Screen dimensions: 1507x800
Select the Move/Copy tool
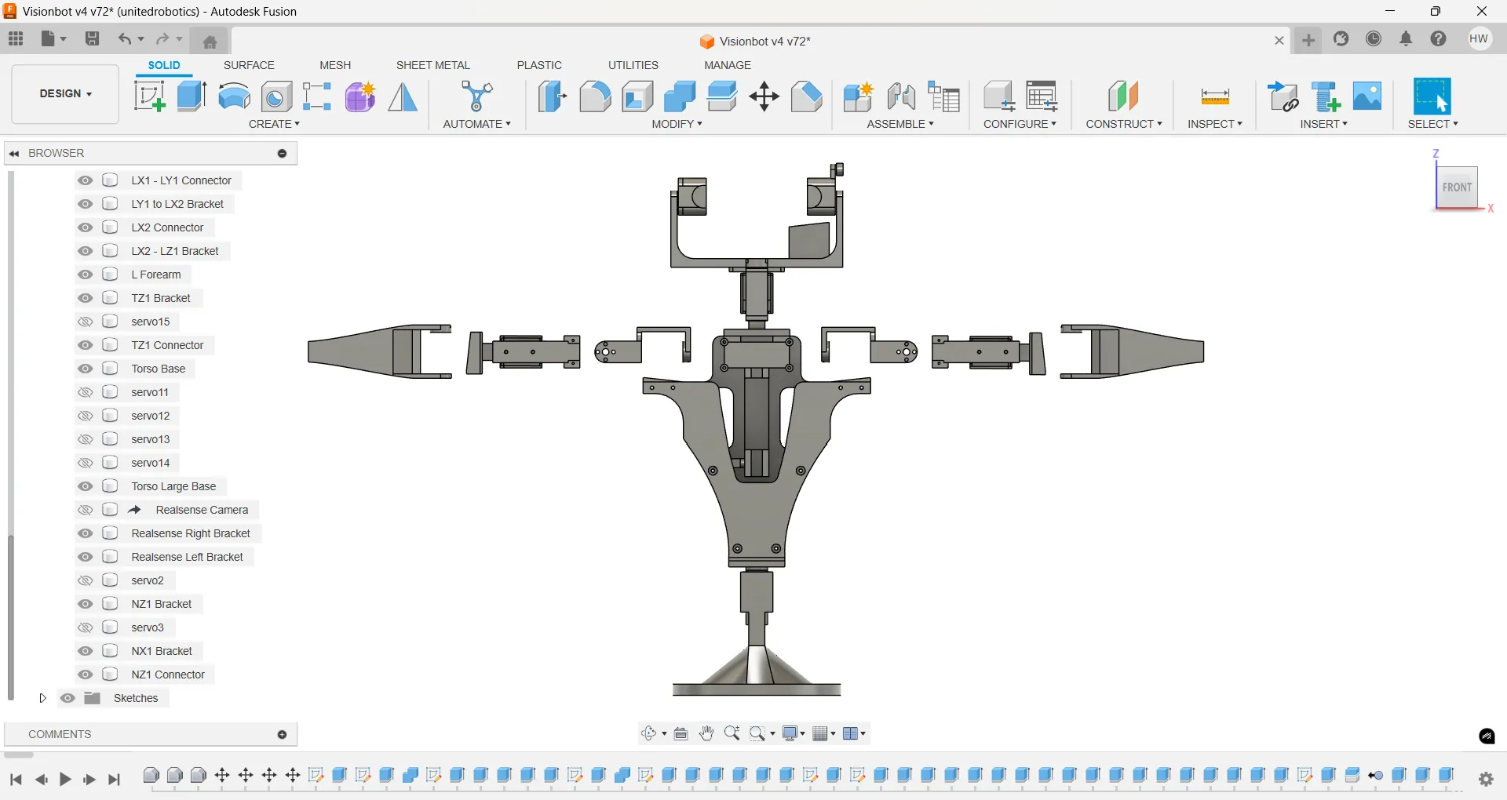point(764,96)
